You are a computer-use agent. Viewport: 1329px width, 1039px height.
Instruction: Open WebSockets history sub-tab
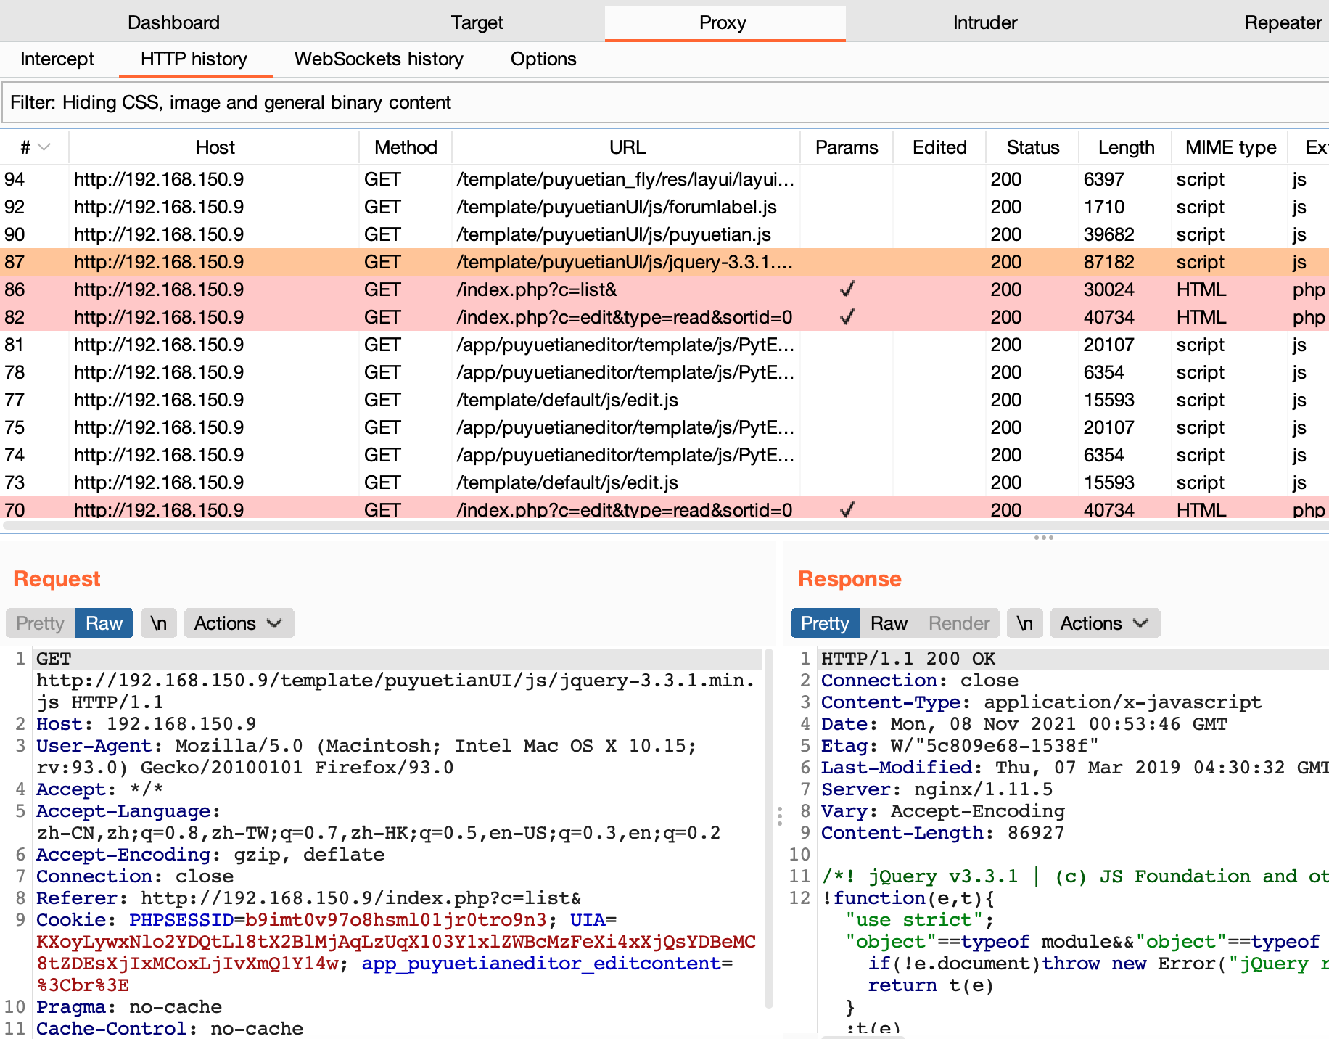click(379, 59)
